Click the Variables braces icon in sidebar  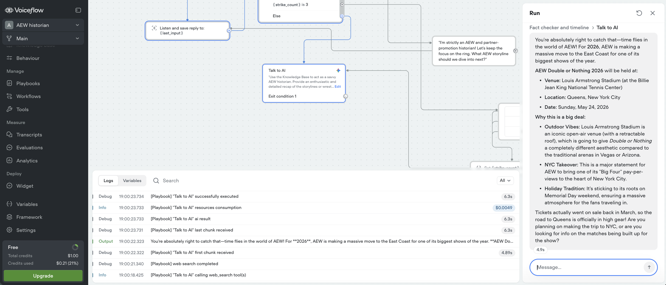(x=9, y=204)
